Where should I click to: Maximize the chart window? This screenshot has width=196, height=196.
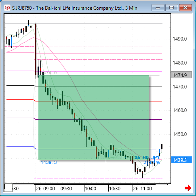(171, 8)
